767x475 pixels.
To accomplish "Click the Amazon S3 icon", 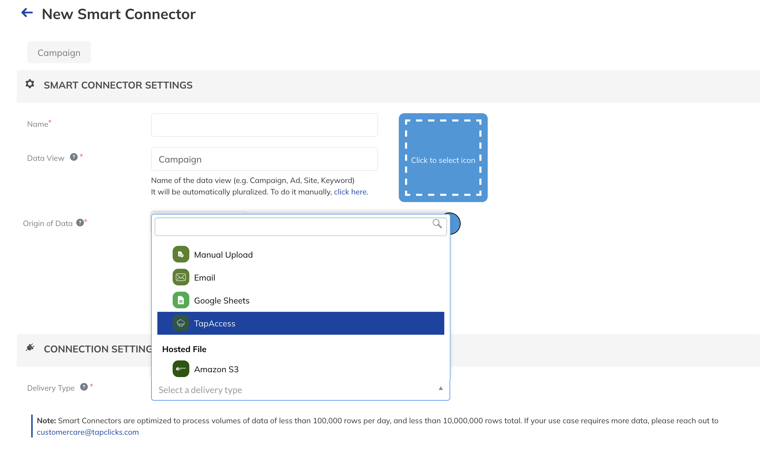I will (181, 369).
